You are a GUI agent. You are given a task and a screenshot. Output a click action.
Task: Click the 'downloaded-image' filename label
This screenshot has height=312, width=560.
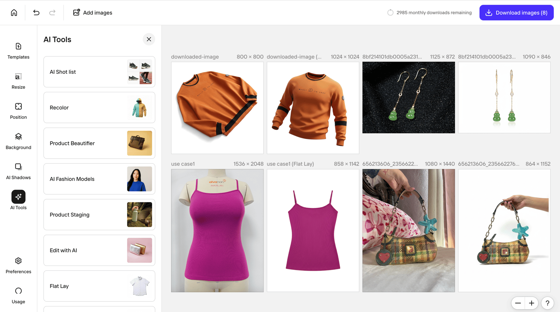click(x=195, y=57)
